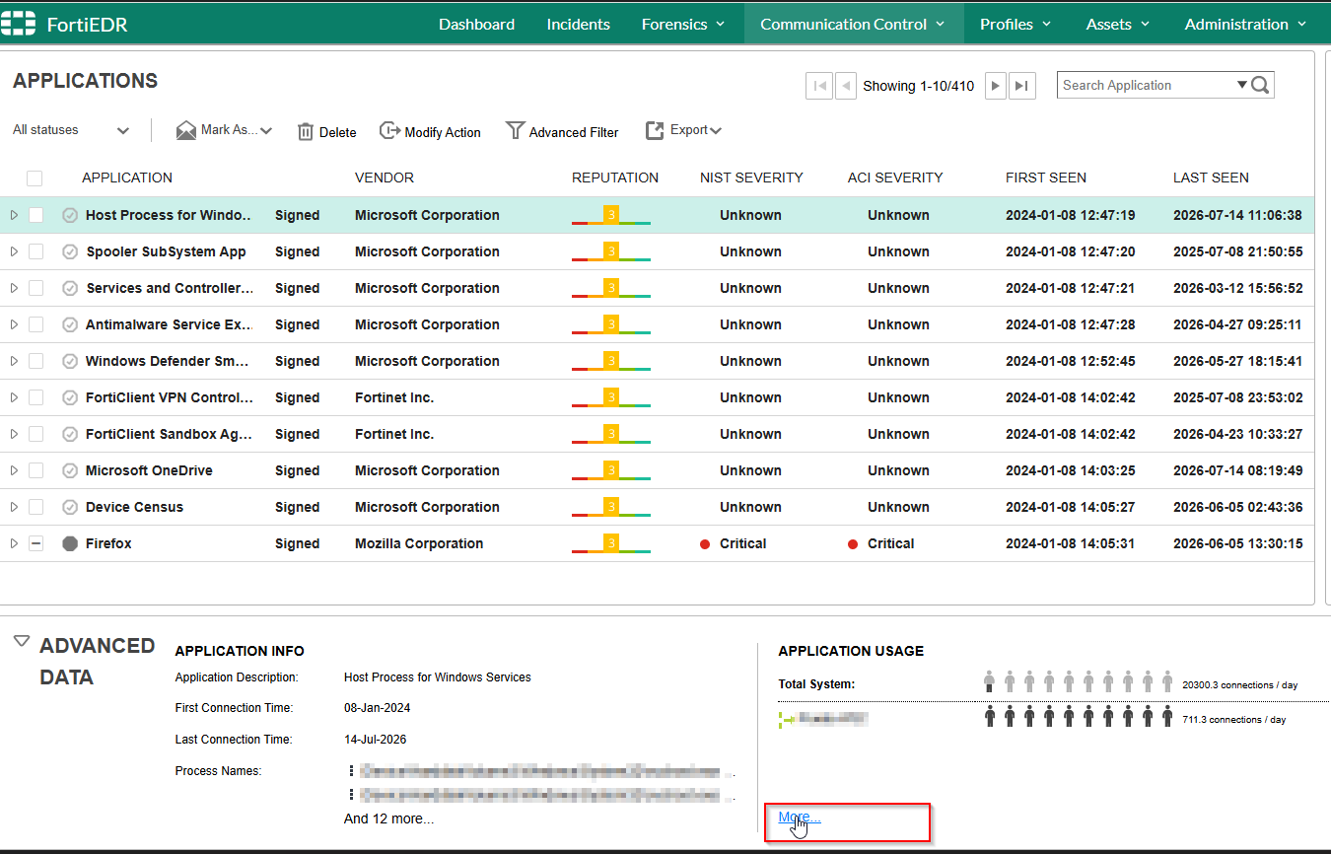Screen dimensions: 1331x854
Task: Click status icon for Spooler SubSystem App
Action: coord(70,251)
